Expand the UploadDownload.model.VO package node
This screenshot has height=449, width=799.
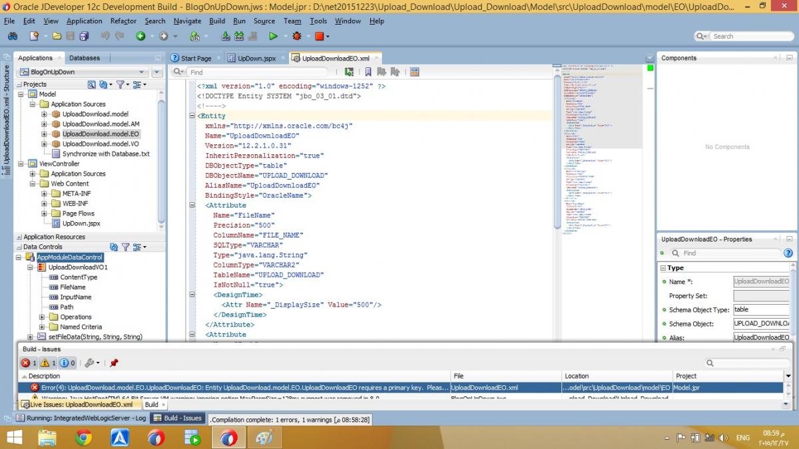[x=45, y=144]
